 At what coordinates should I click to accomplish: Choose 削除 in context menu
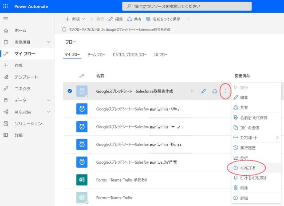pyautogui.click(x=256, y=188)
